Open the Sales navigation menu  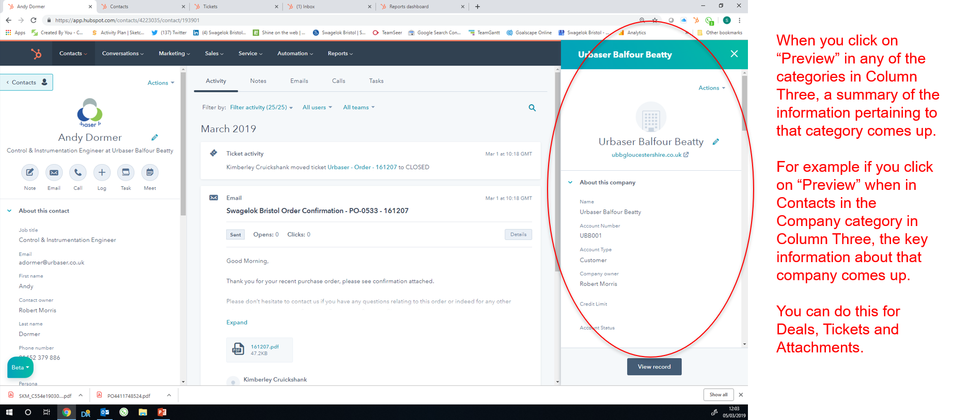pyautogui.click(x=214, y=54)
